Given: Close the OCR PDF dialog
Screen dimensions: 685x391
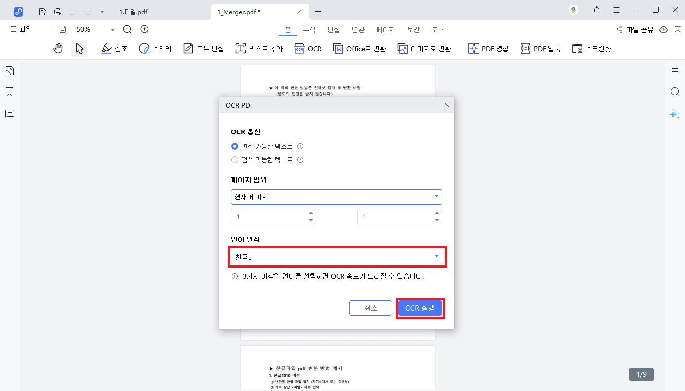Looking at the screenshot, I should click(447, 105).
